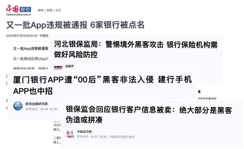Screen dimensions: 244x149
Task: Click the 金融界 source logo icon
Action: pyautogui.click(x=58, y=67)
